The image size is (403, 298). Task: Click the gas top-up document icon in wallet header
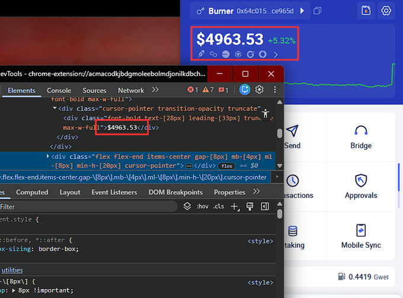coord(366,11)
